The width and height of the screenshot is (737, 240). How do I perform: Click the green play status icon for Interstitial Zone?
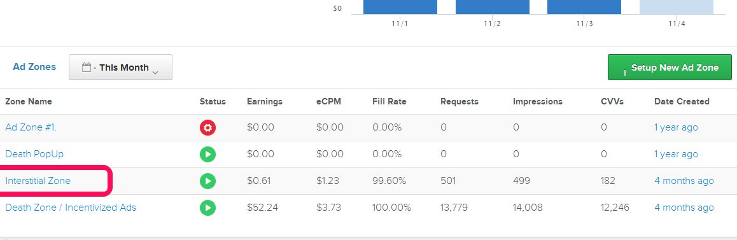click(207, 181)
